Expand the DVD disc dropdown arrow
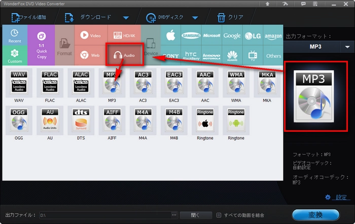 click(195, 18)
